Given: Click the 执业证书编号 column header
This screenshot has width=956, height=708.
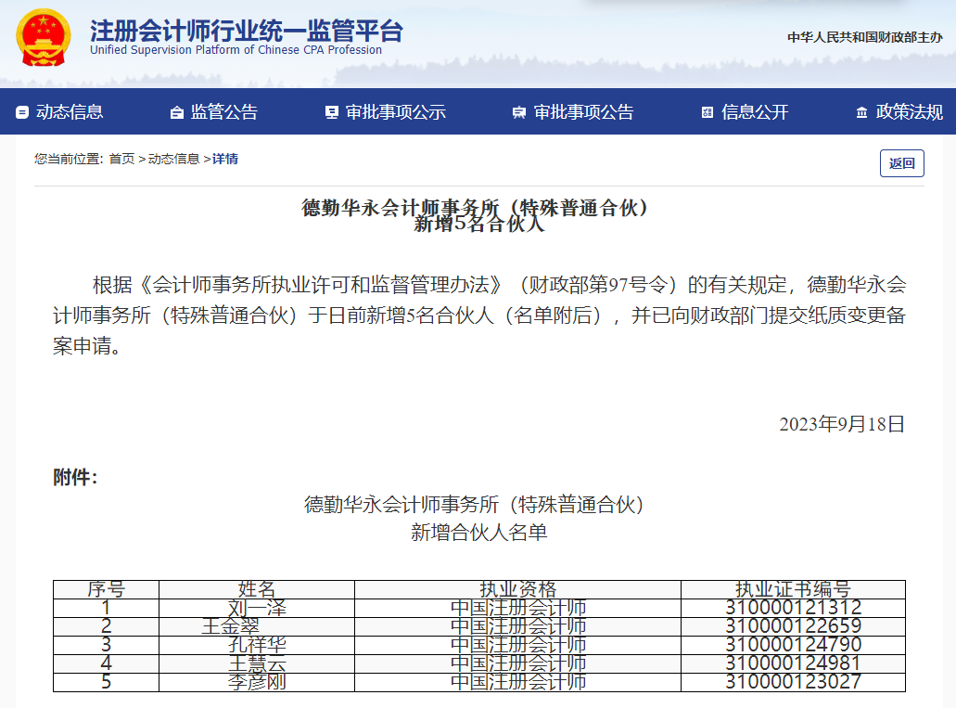Looking at the screenshot, I should [x=793, y=589].
